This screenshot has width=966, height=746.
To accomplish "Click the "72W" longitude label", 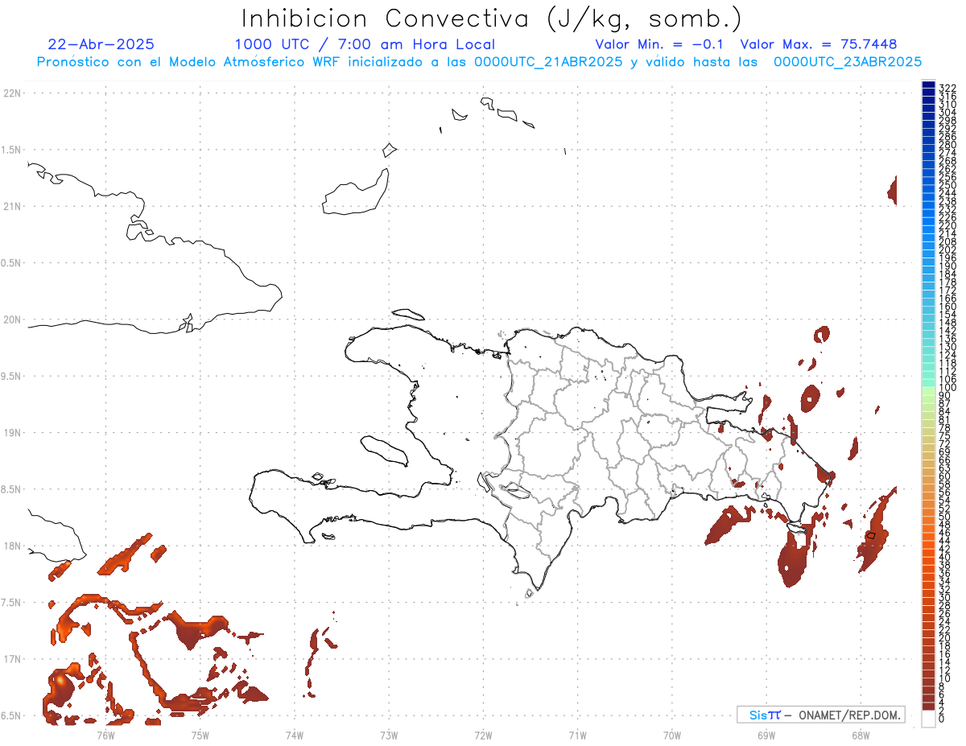I will coord(483,734).
